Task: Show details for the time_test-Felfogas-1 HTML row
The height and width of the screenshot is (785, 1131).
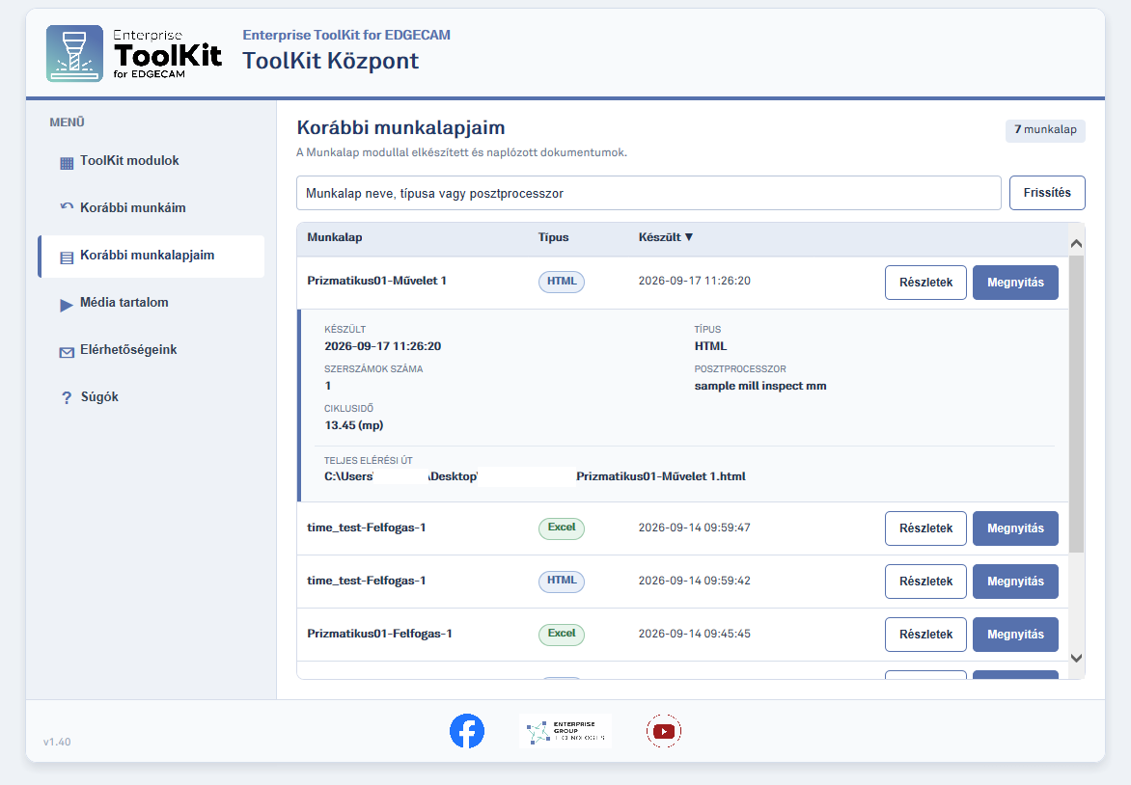Action: point(925,582)
